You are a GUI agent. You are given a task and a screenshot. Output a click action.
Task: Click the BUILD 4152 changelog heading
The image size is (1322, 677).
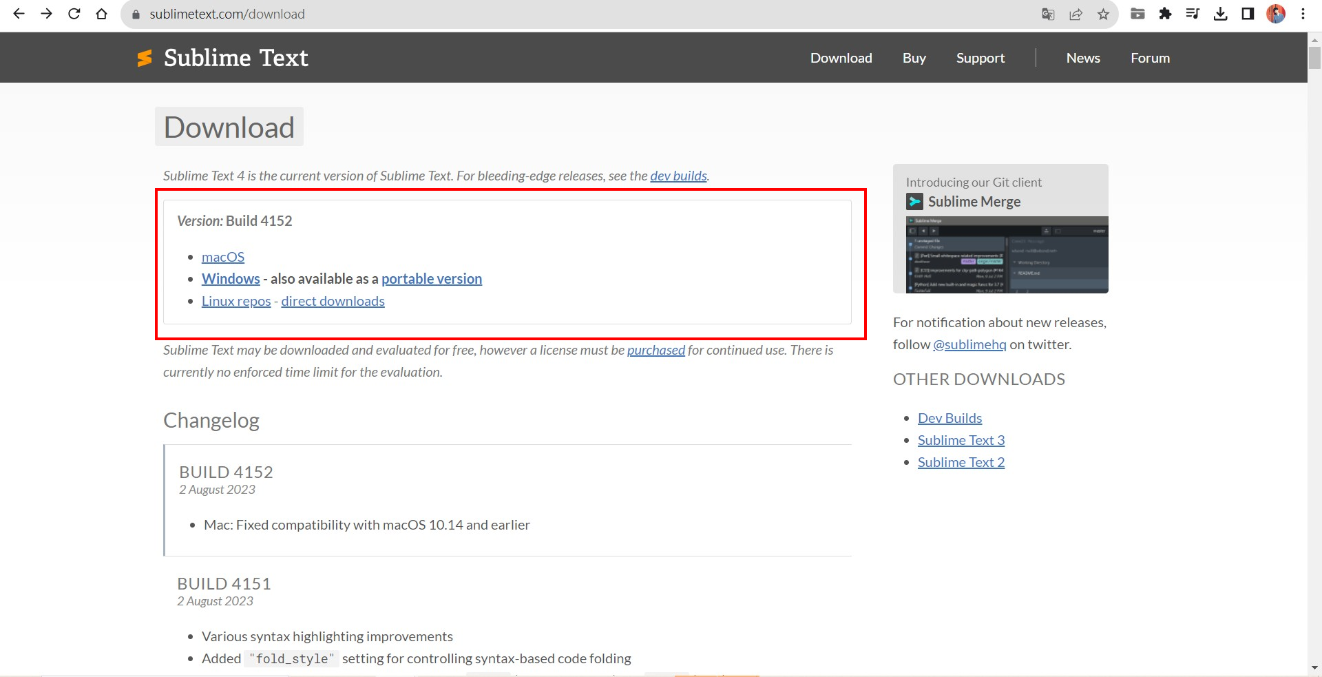point(226,472)
